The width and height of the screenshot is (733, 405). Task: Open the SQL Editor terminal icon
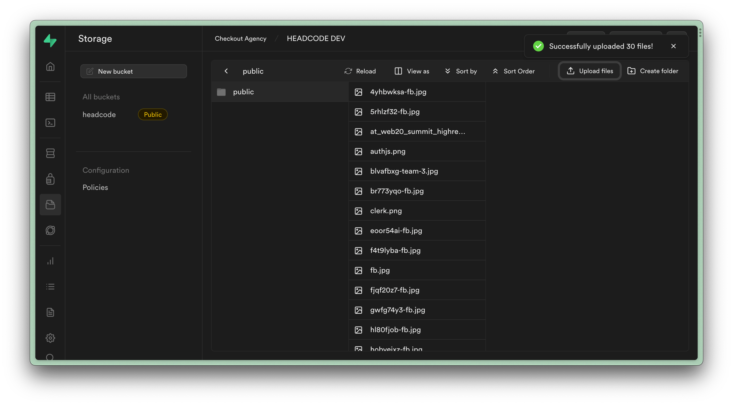coord(50,123)
